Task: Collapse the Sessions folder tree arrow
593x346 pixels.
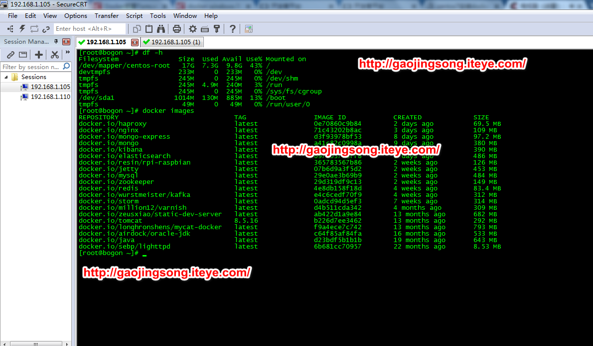Action: click(6, 77)
